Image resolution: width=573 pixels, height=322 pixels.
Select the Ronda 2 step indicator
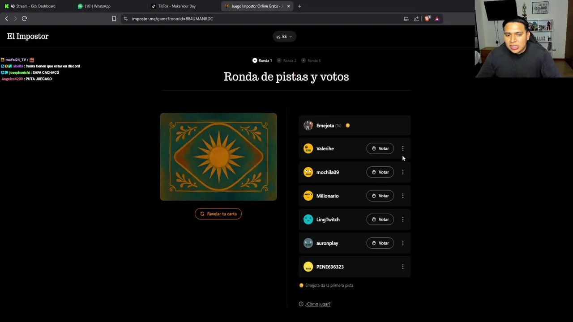[286, 60]
